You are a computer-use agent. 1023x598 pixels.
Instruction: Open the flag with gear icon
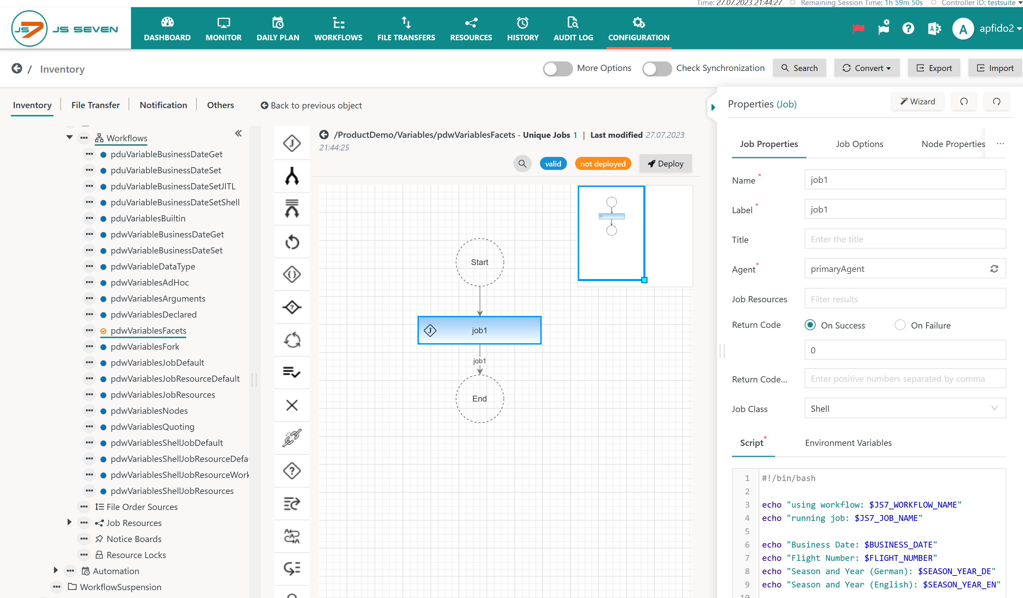pos(883,28)
